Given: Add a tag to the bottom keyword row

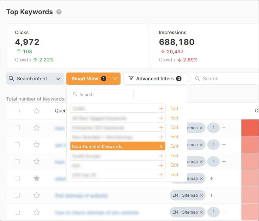Looking at the screenshot, I should [x=224, y=212].
